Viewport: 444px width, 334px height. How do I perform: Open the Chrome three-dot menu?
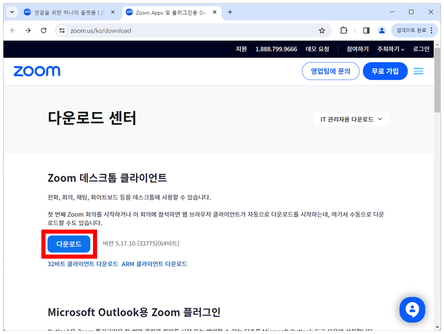tap(432, 30)
